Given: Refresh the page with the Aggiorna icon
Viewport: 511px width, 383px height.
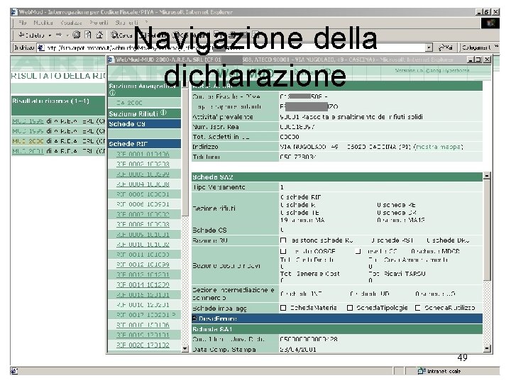Looking at the screenshot, I should (x=88, y=35).
